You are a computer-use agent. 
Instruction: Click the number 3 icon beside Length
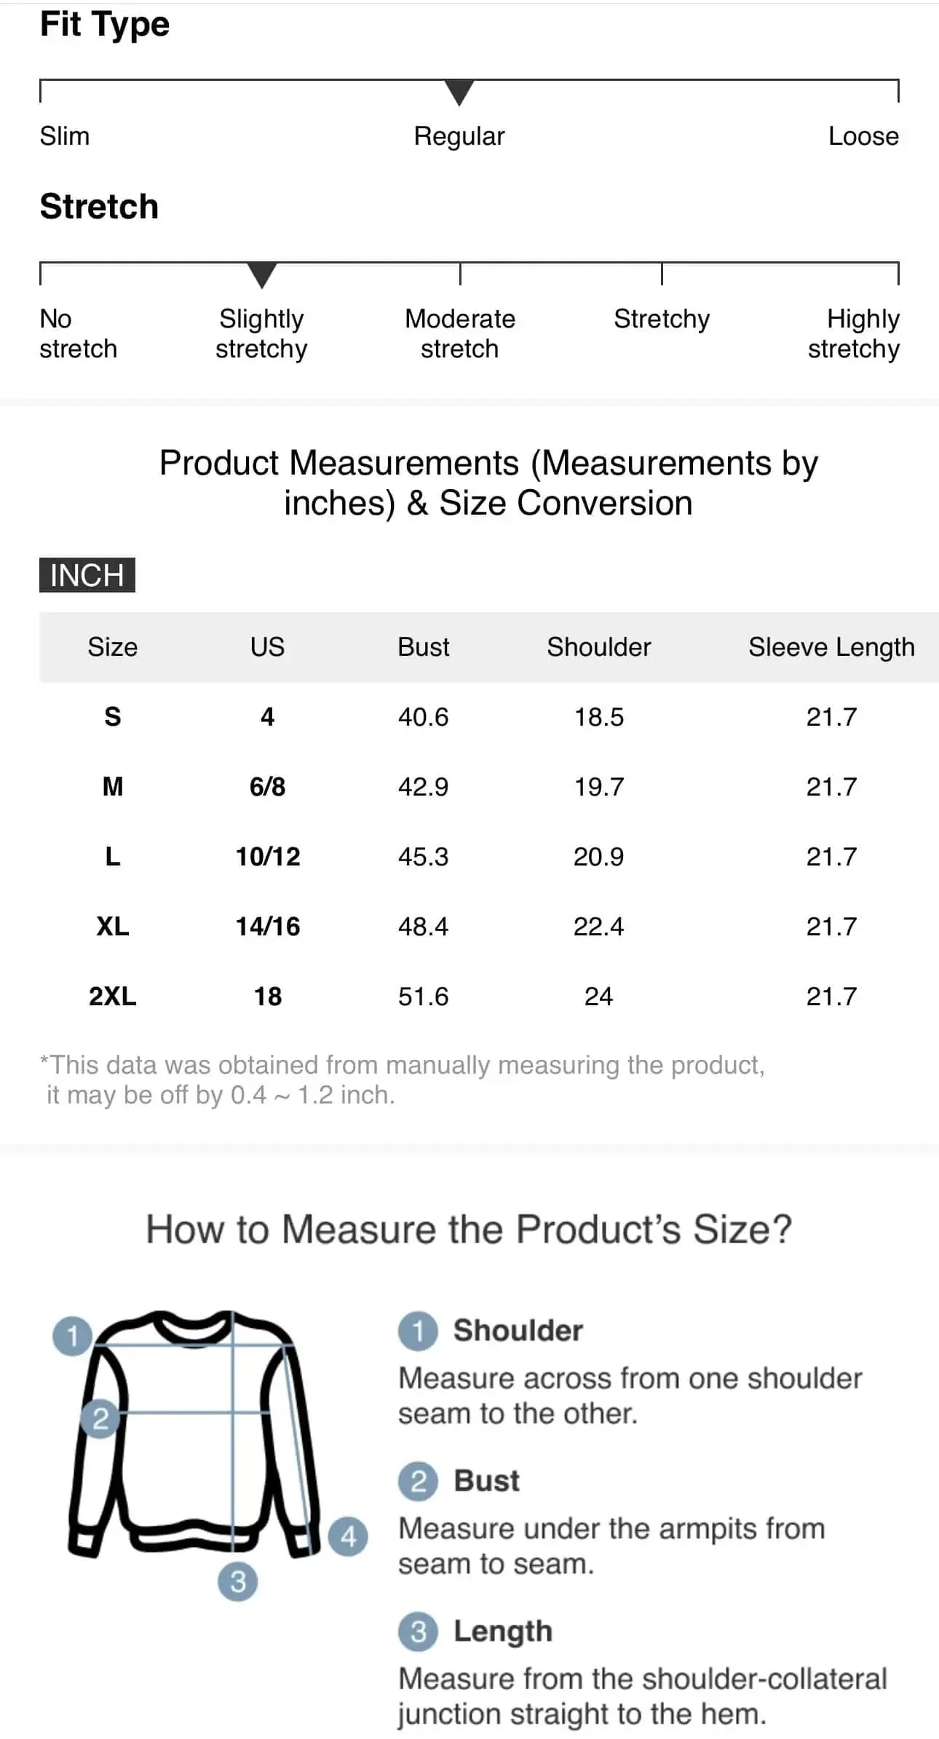[x=418, y=1631]
